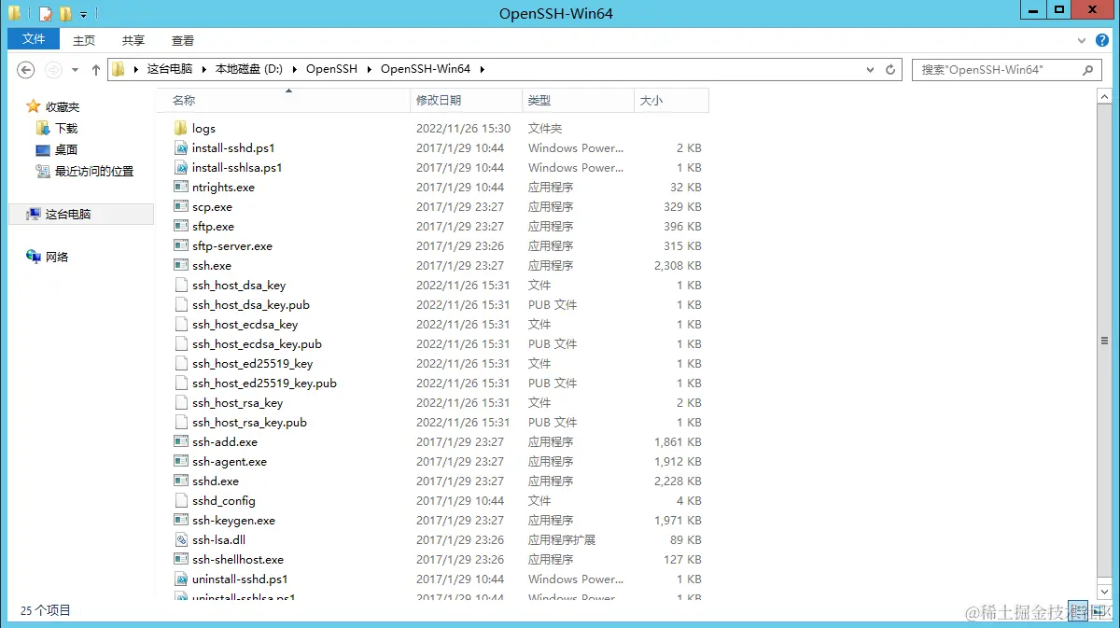Select the uninstall-sshd.ps1 script icon
1120x628 pixels.
click(x=181, y=579)
